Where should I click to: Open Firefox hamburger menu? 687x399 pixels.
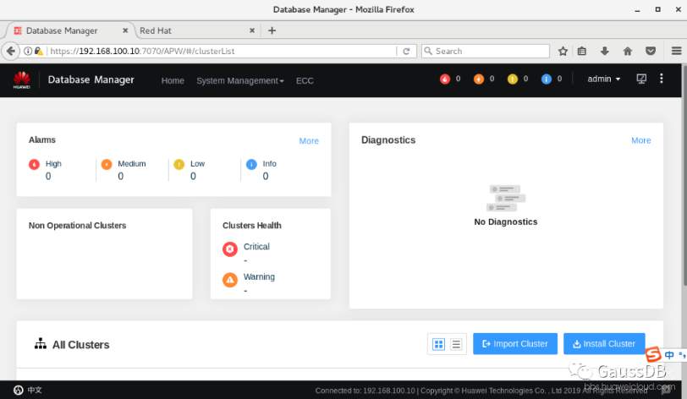click(676, 52)
